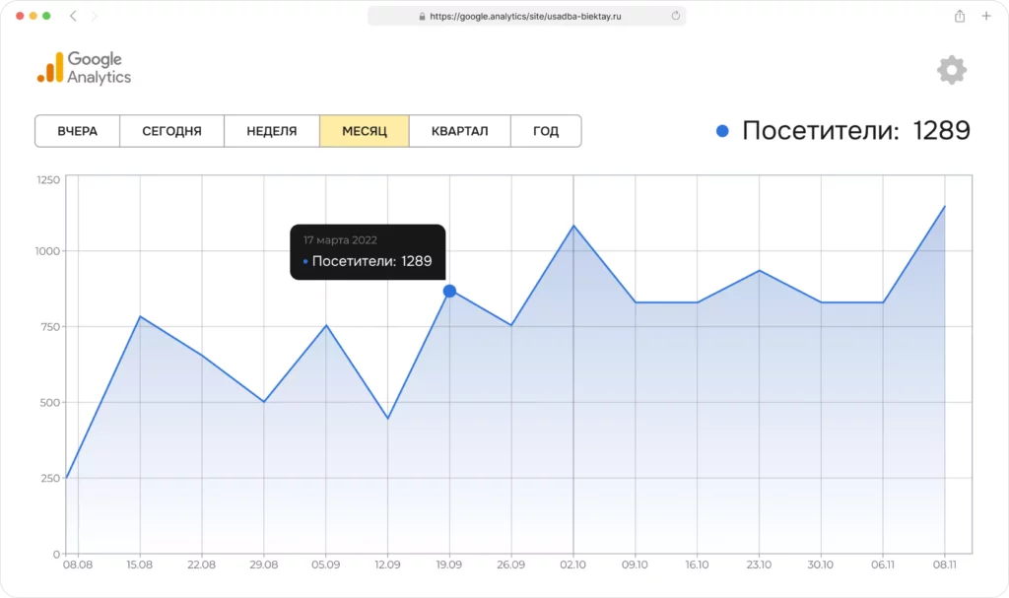Go forward with the browser forward arrow
Screen dimensions: 1009x598
94,16
